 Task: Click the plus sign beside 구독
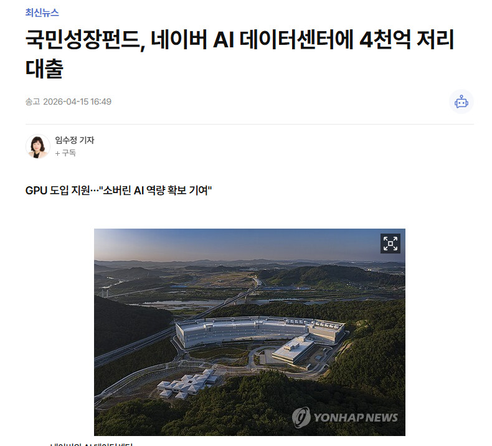(x=57, y=153)
